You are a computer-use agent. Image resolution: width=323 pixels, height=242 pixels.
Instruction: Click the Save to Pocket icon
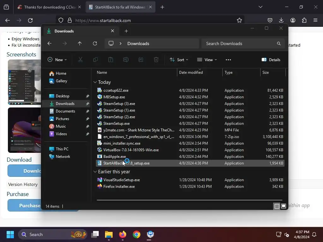click(x=270, y=20)
